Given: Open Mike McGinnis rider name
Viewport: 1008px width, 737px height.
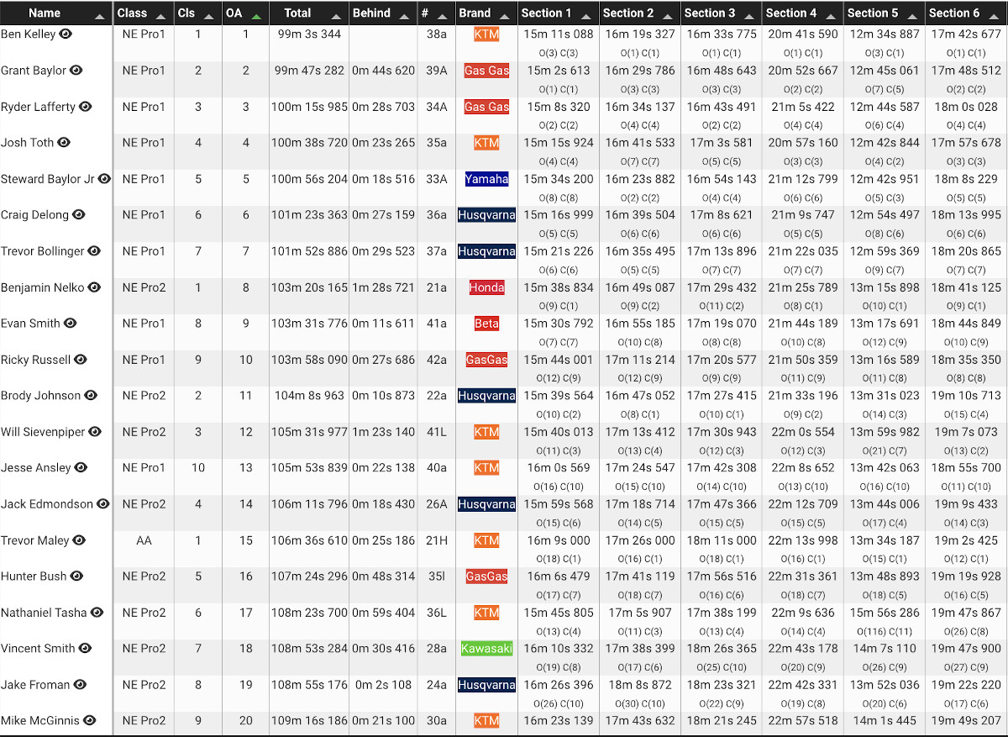Looking at the screenshot, I should click(x=40, y=721).
